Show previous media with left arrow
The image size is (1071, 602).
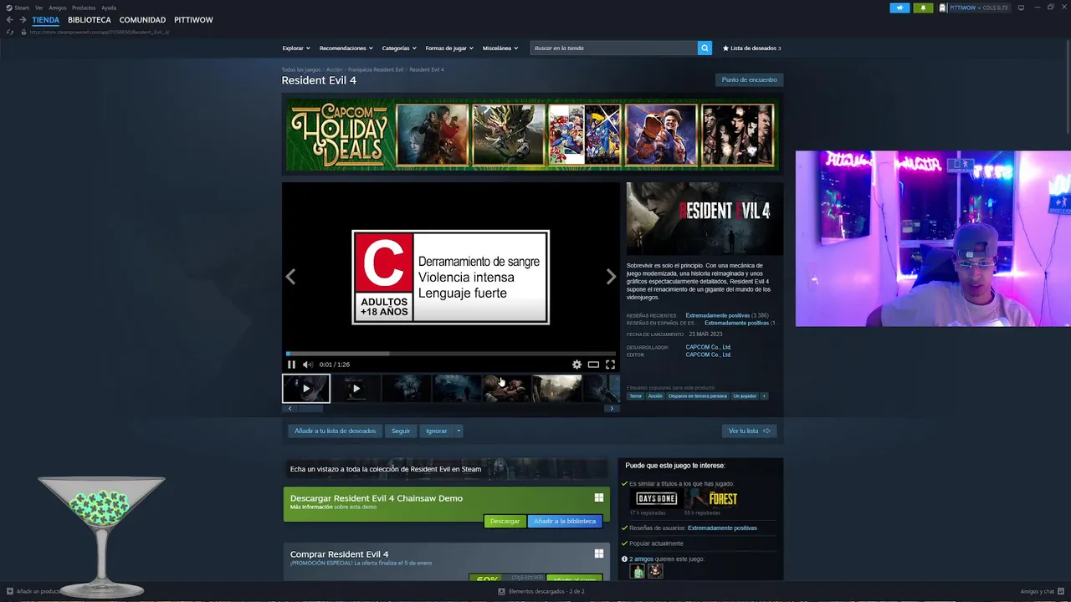tap(290, 277)
